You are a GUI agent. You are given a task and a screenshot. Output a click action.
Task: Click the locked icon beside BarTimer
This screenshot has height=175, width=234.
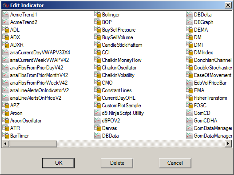tap(6, 136)
